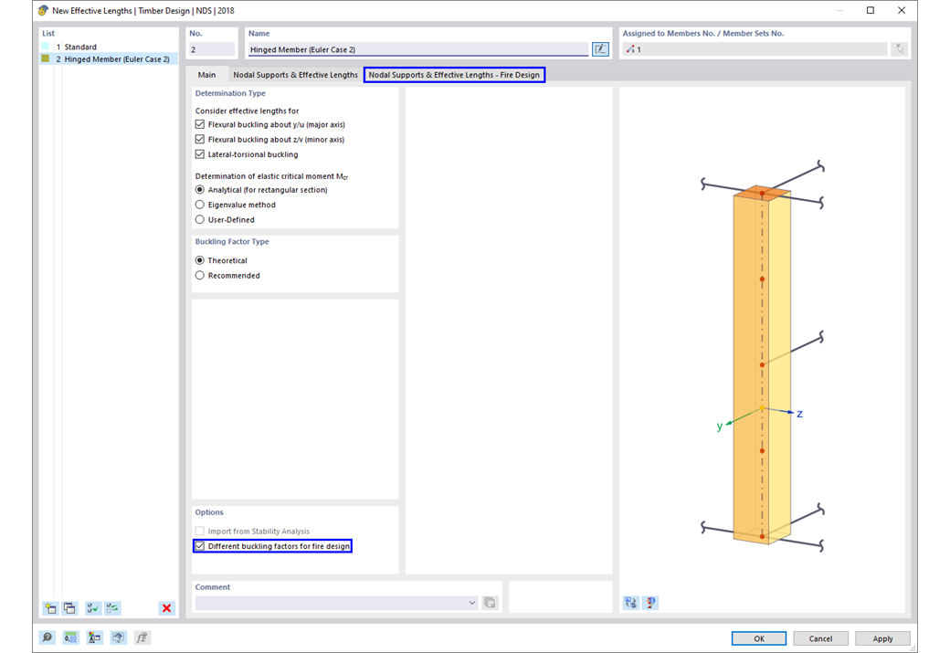This screenshot has height=653, width=950.
Task: Copy the selected effective length entry
Action: pyautogui.click(x=70, y=608)
